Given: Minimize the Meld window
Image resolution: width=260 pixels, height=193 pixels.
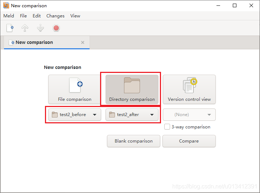Looking at the screenshot, I should point(218,5).
